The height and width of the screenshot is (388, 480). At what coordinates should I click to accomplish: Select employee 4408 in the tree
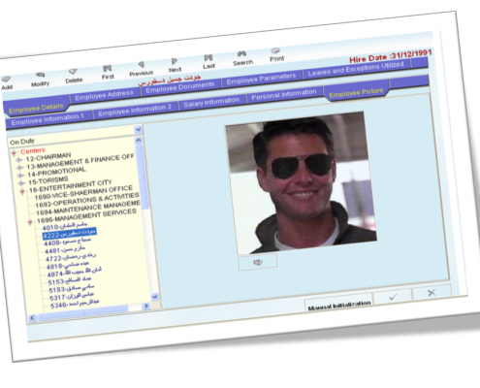[x=68, y=242]
